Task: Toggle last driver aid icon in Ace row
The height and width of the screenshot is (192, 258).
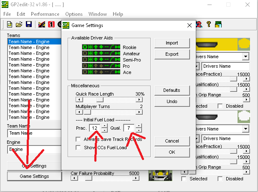Action: pos(118,72)
